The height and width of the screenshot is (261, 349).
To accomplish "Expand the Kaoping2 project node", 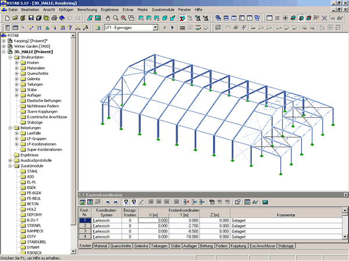I will pyautogui.click(x=4, y=41).
